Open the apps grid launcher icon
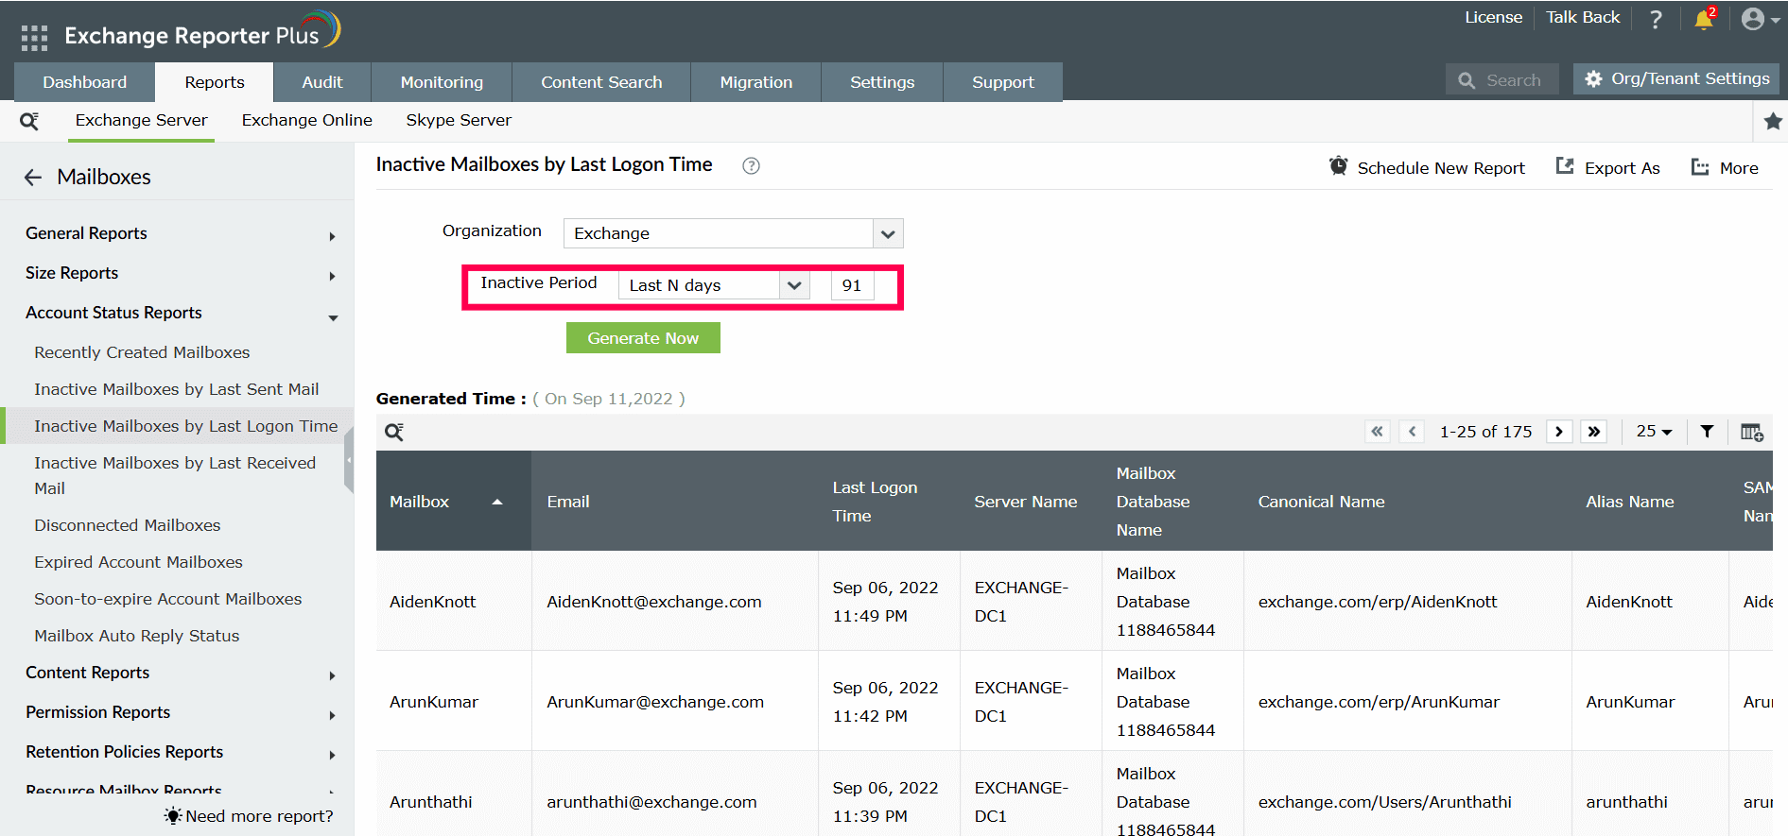The image size is (1788, 836). [34, 37]
